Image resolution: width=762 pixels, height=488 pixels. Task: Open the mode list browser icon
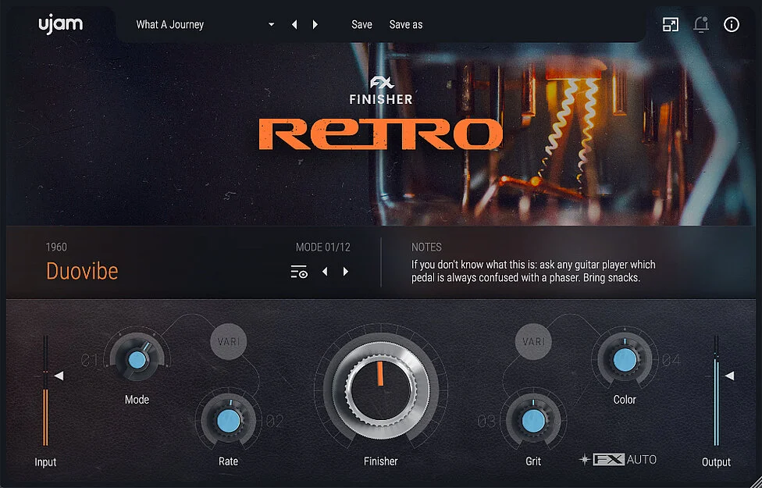point(299,271)
